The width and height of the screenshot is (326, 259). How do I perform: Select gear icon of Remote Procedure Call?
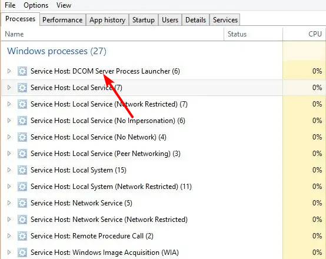tap(22, 236)
